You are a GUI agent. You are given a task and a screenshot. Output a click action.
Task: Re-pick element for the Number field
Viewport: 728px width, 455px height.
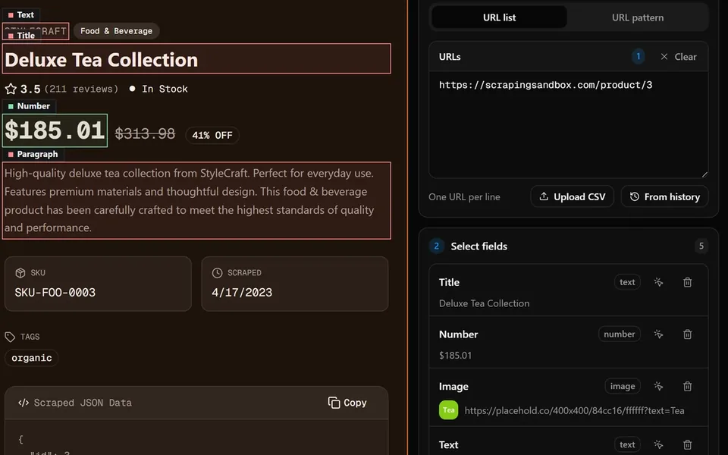coord(658,334)
